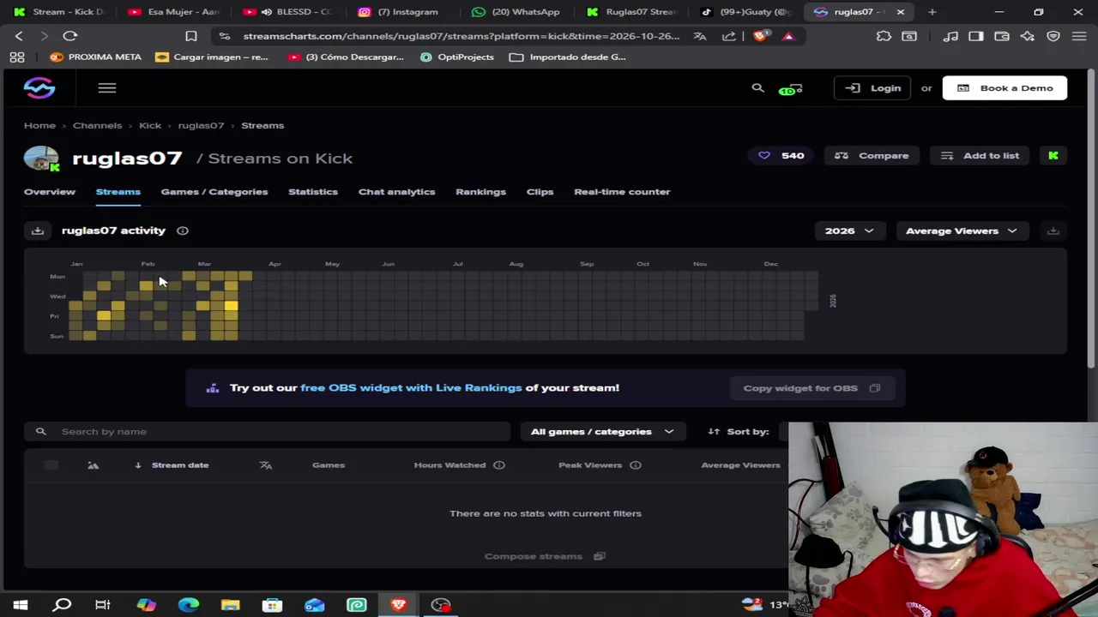Click the Hours Watched info icon

[x=499, y=465]
